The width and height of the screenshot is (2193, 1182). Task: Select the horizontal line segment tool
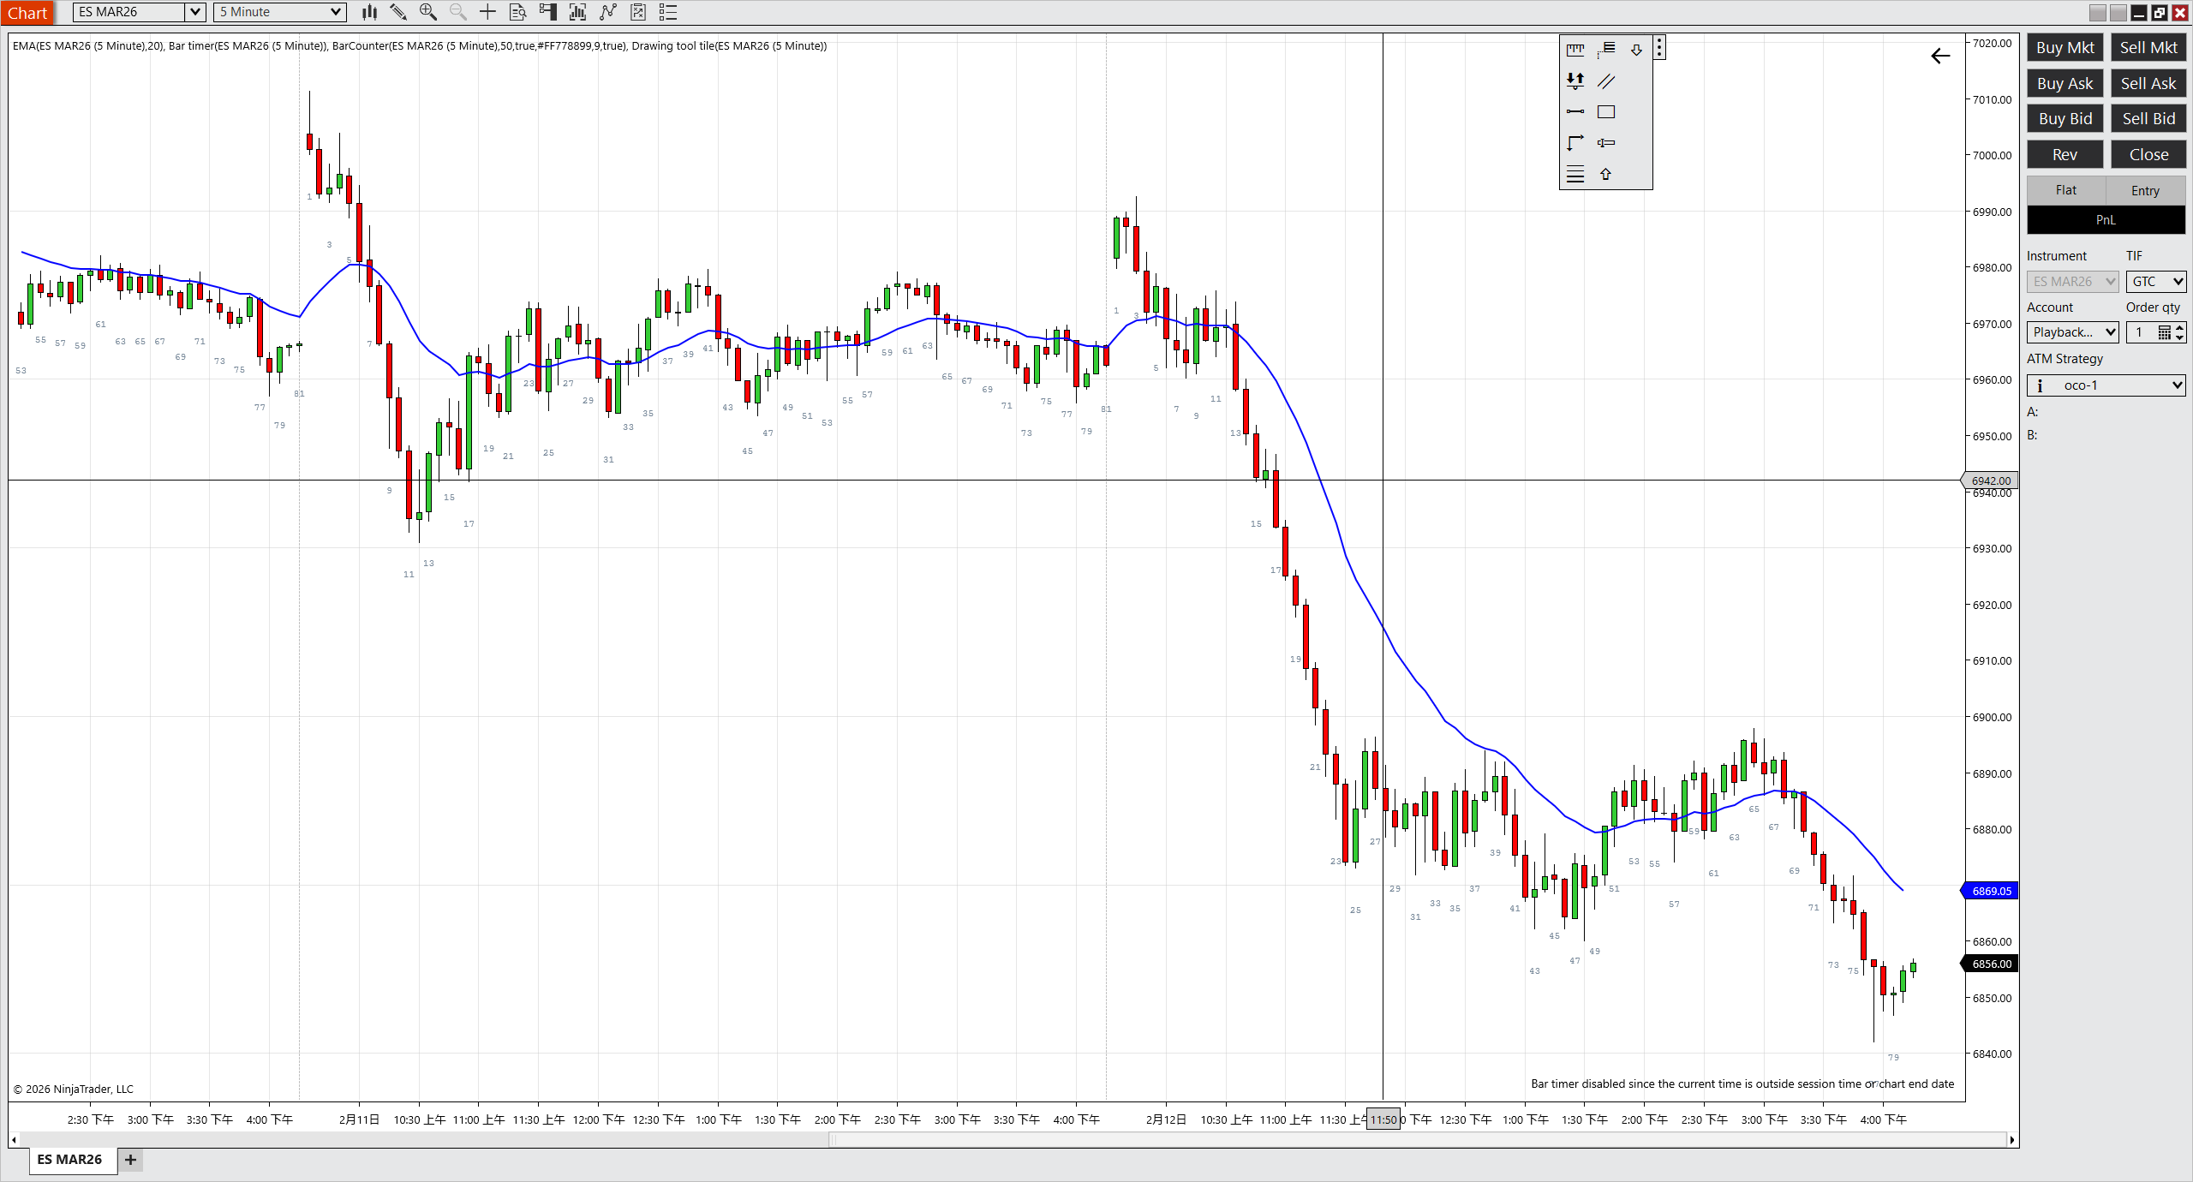pyautogui.click(x=1575, y=112)
